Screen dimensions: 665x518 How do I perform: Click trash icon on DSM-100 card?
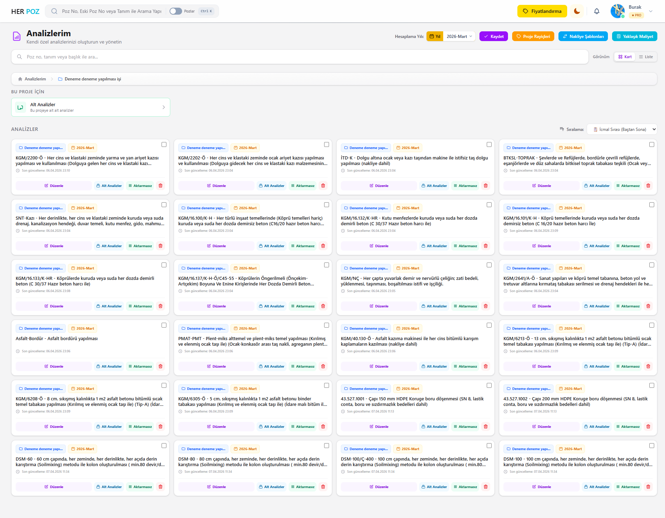pyautogui.click(x=648, y=487)
